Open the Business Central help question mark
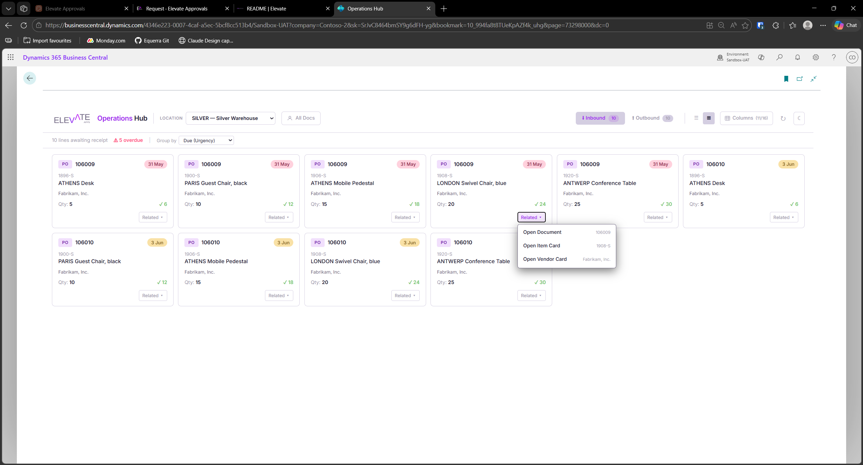The height and width of the screenshot is (465, 863). pos(834,57)
